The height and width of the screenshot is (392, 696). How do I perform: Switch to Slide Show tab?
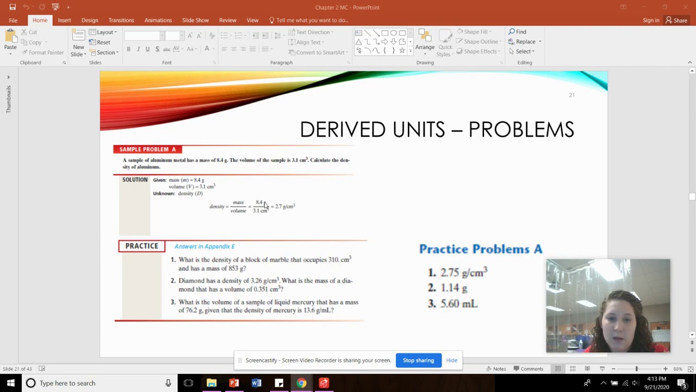tap(195, 20)
